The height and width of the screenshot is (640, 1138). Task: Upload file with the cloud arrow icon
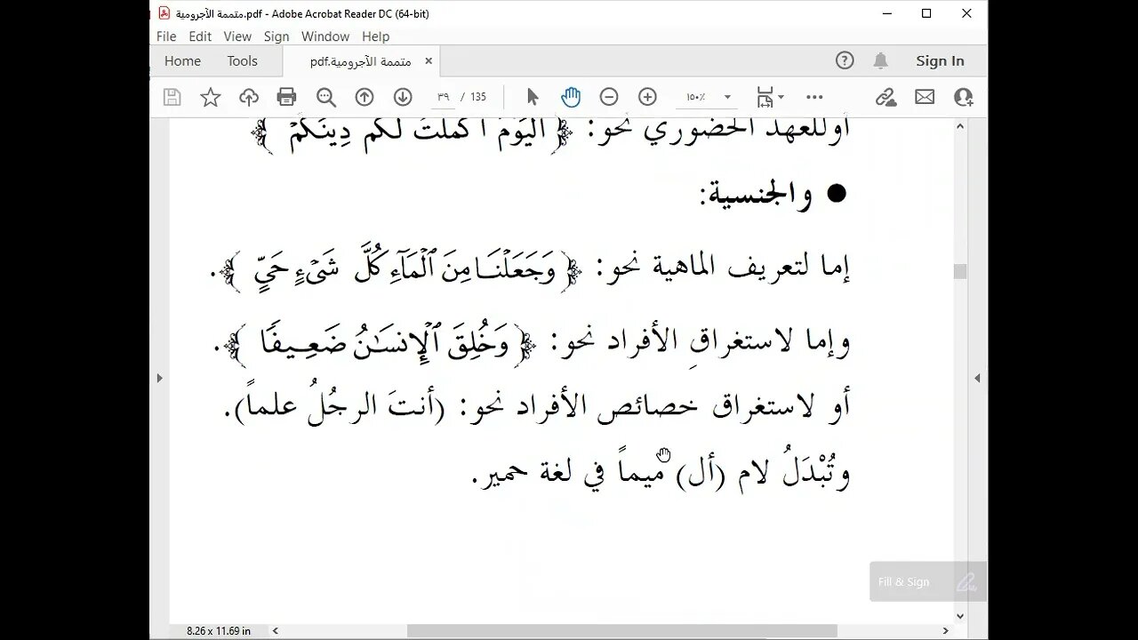[x=249, y=97]
